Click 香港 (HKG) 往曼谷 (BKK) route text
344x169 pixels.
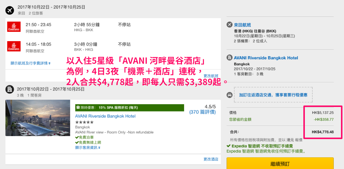(x=255, y=31)
